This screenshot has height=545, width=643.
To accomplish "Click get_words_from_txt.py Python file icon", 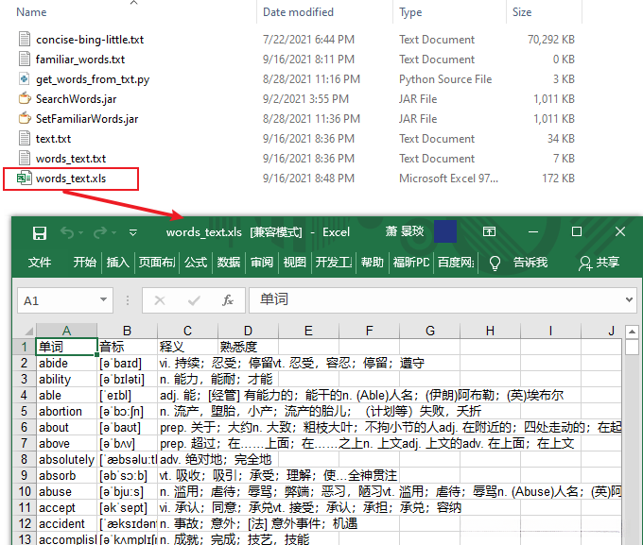I will pos(25,78).
